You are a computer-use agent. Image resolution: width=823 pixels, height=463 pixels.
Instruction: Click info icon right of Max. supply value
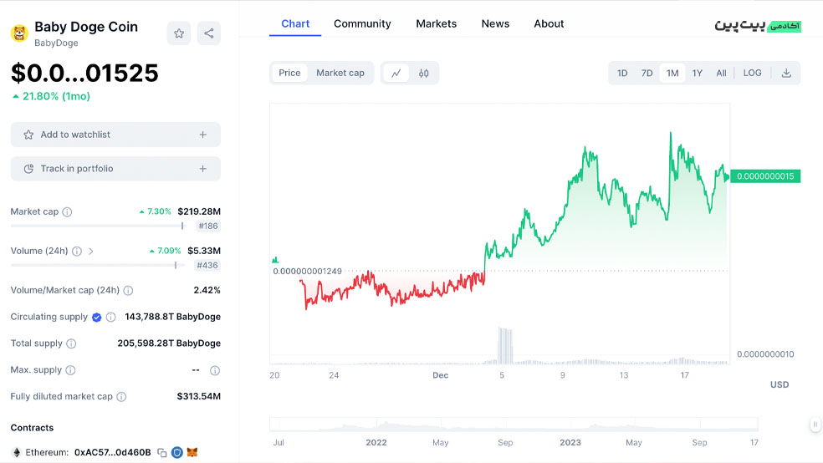tap(215, 371)
